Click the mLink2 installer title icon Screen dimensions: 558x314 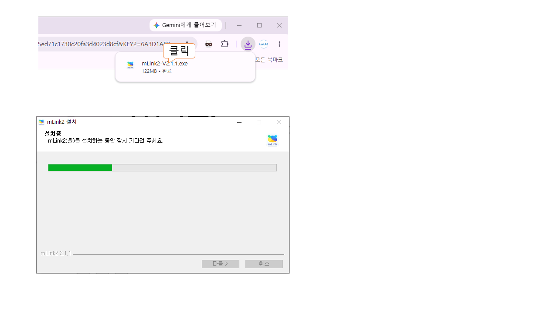point(41,122)
